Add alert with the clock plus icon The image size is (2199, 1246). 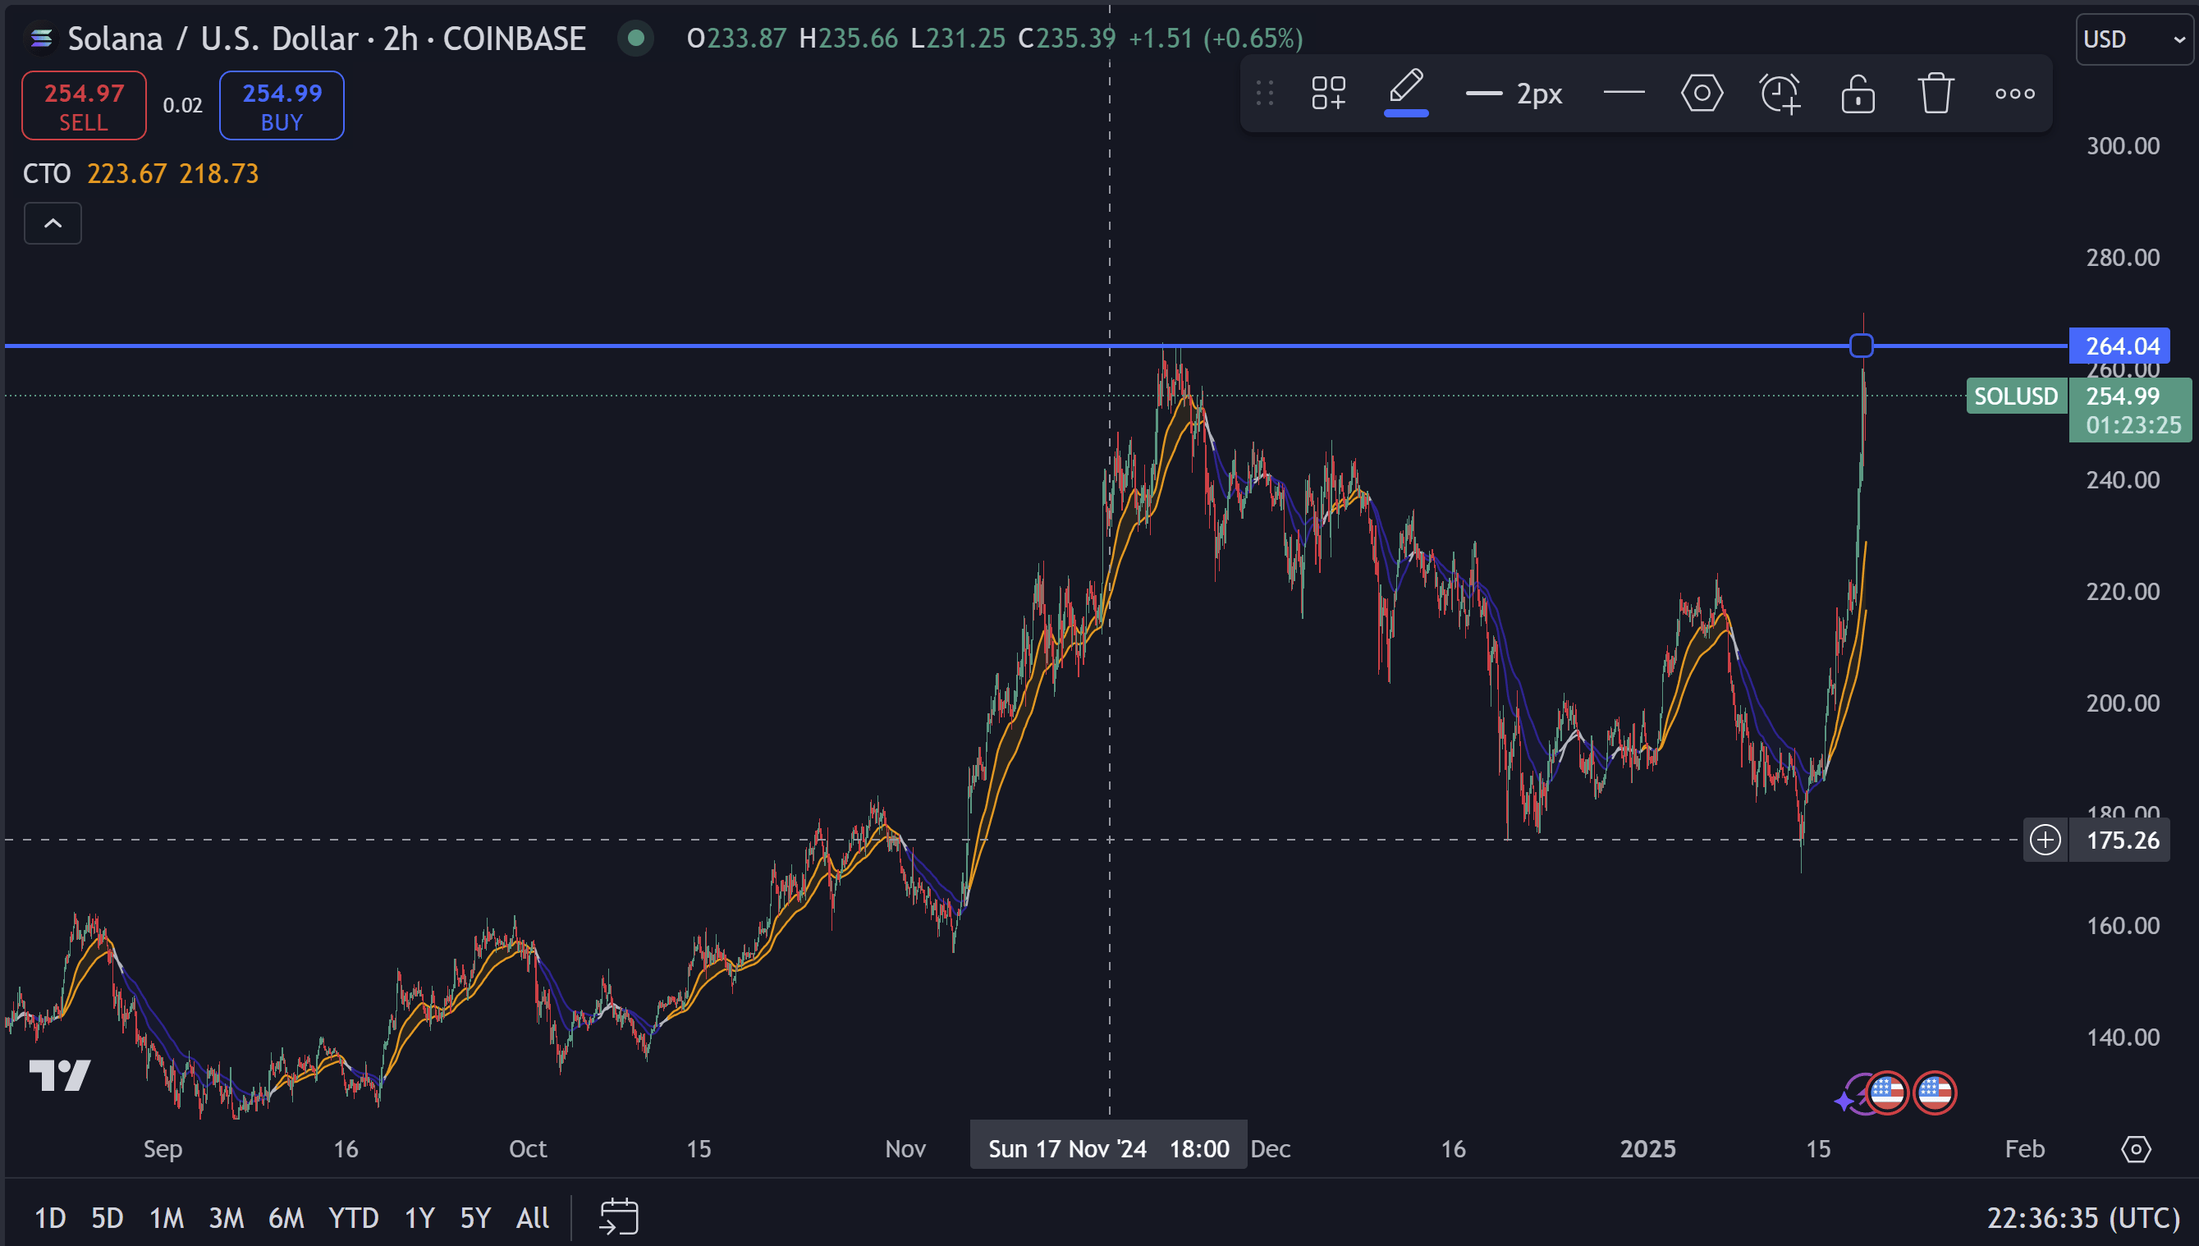coord(1780,94)
